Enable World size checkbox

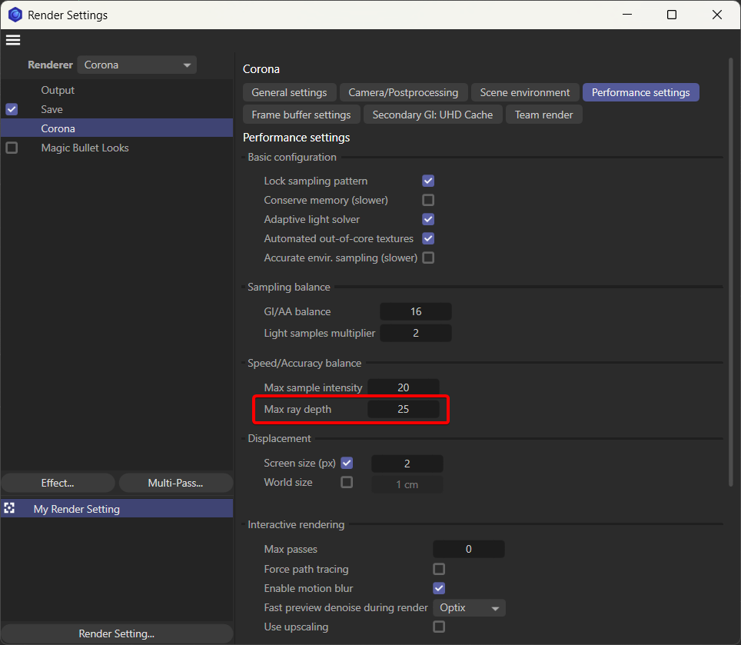click(x=347, y=483)
